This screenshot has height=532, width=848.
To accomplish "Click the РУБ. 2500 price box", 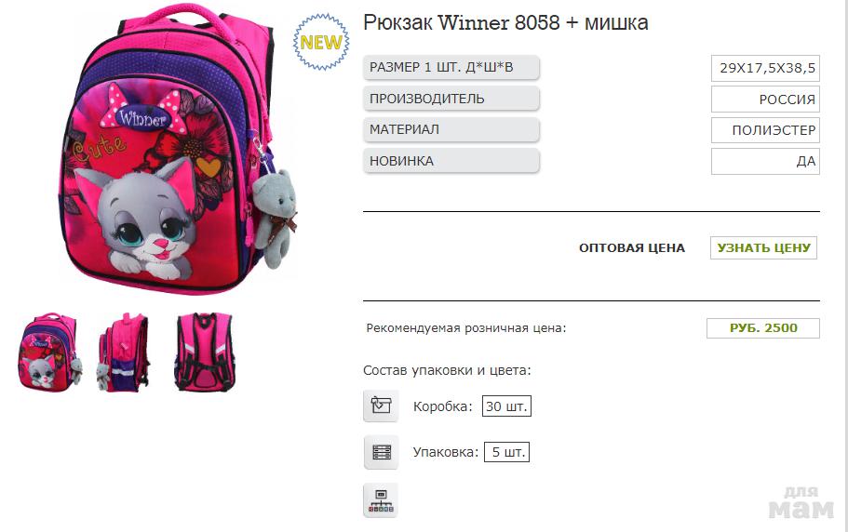I will pyautogui.click(x=763, y=327).
